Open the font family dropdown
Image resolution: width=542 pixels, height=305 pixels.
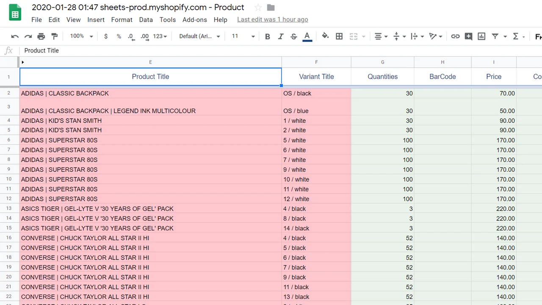199,36
